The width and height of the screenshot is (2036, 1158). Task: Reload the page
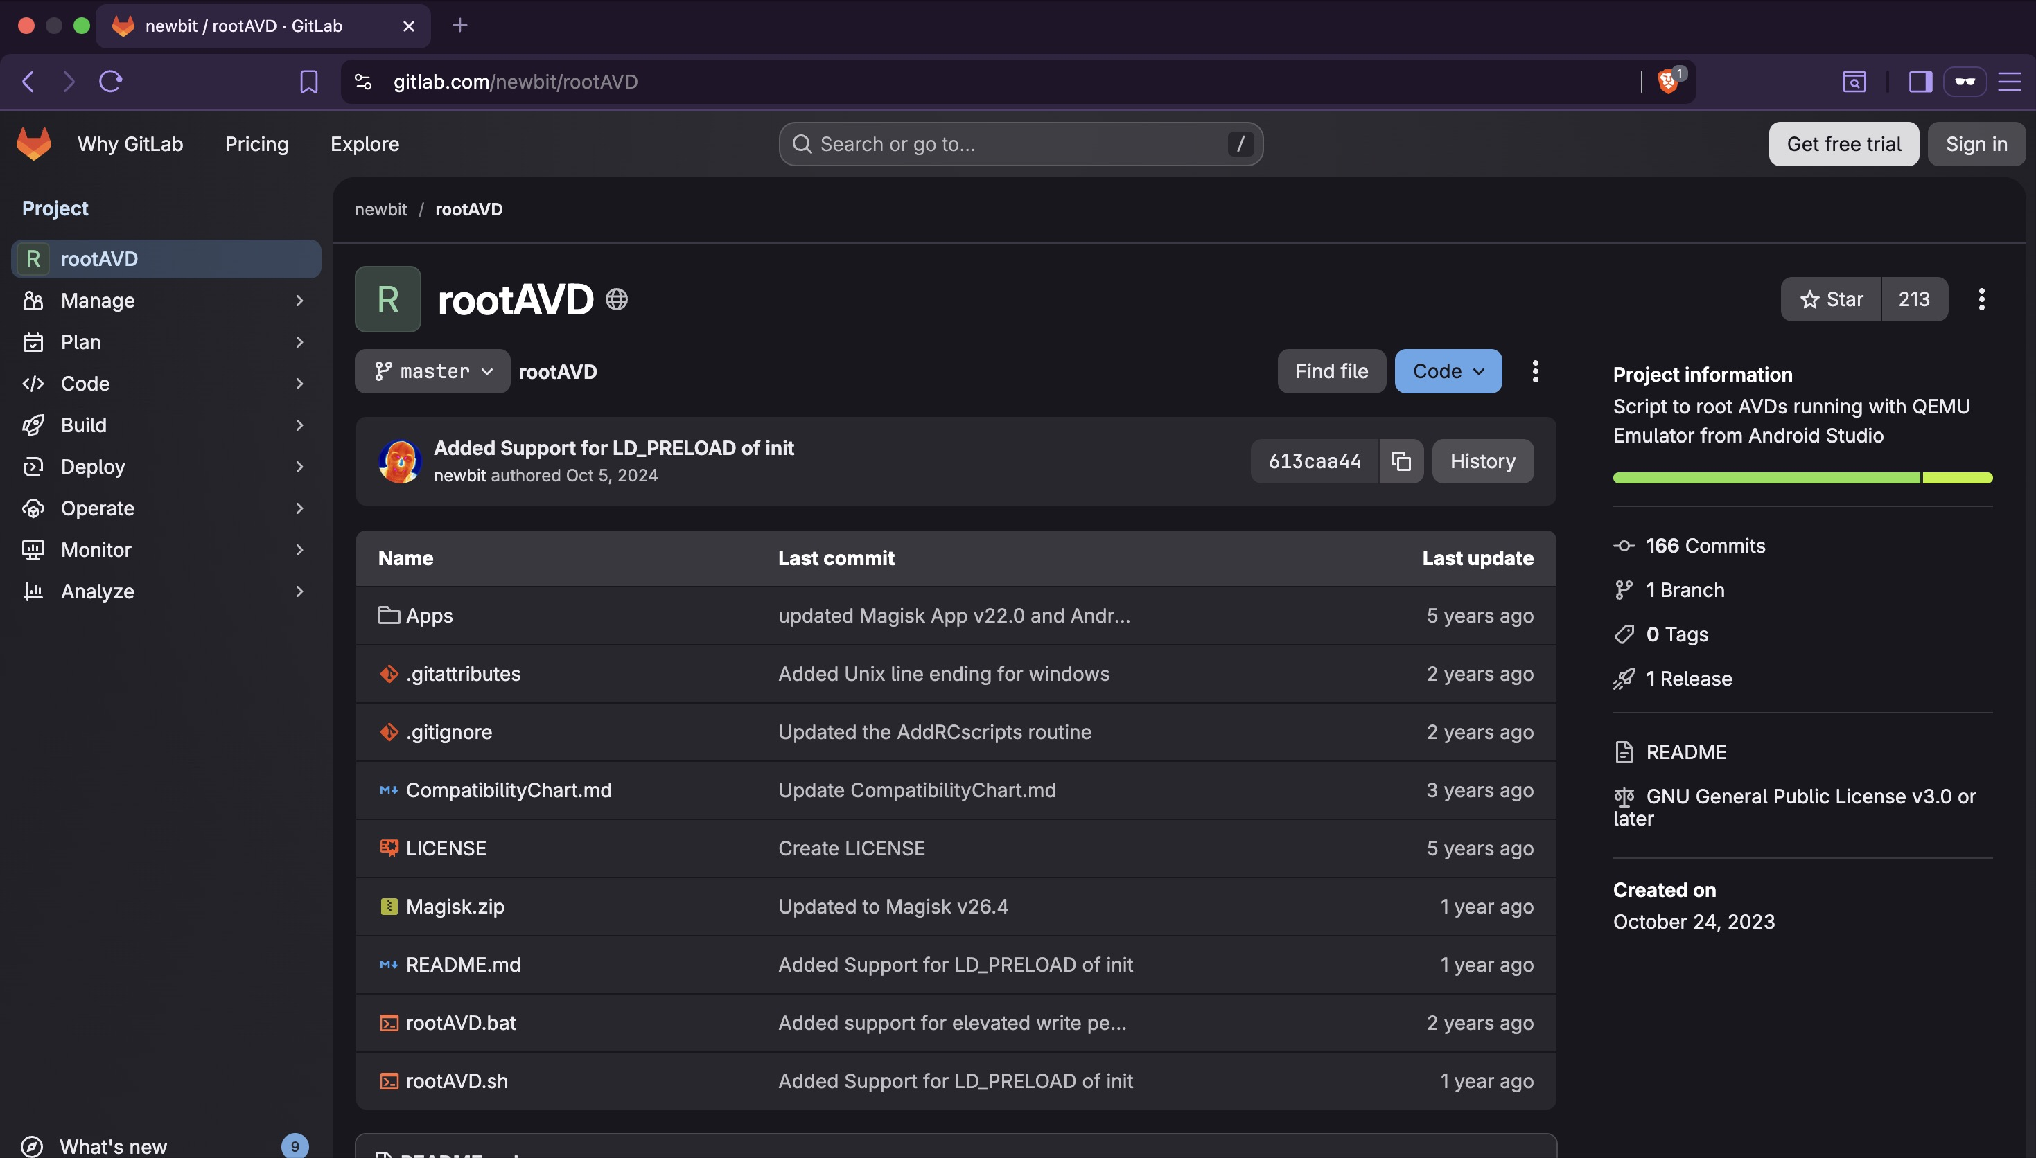[111, 81]
